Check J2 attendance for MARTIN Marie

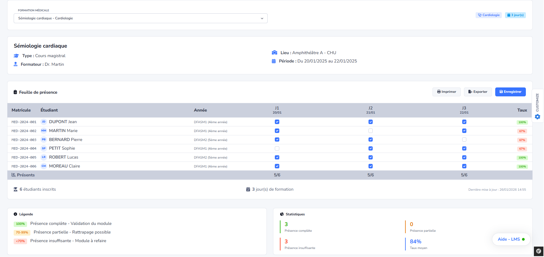(370, 131)
